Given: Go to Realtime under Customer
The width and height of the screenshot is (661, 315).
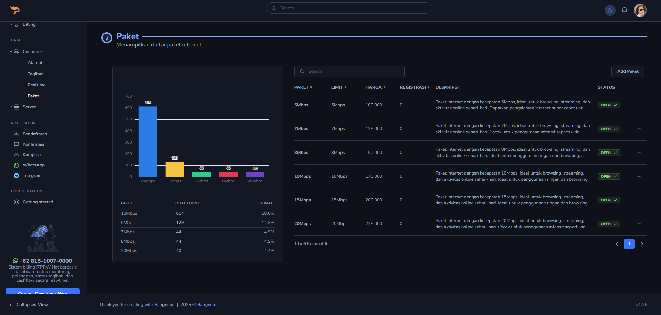Looking at the screenshot, I should 36,85.
